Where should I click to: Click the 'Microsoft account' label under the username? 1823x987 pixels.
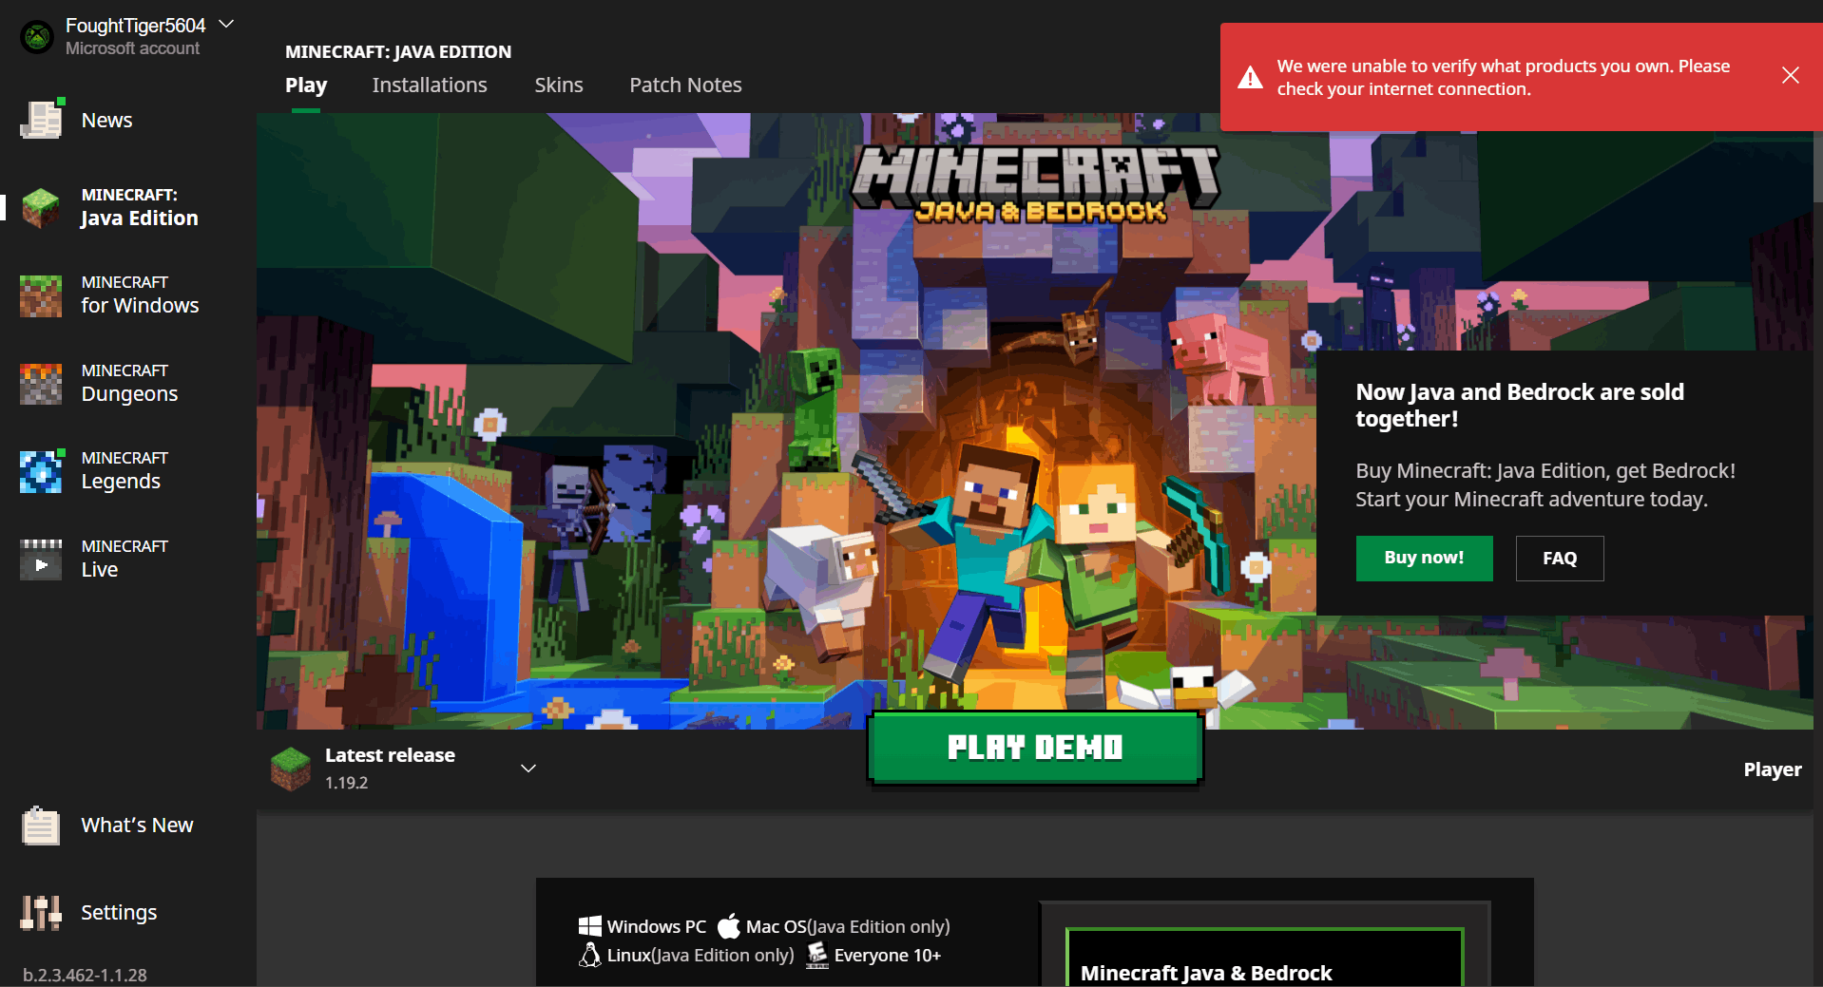(132, 48)
